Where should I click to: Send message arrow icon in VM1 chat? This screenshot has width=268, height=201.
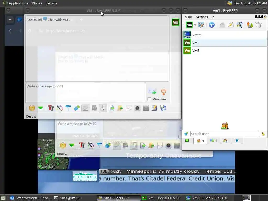coord(152,91)
